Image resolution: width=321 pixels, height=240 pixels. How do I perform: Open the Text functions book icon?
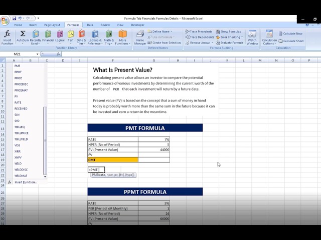point(71,34)
